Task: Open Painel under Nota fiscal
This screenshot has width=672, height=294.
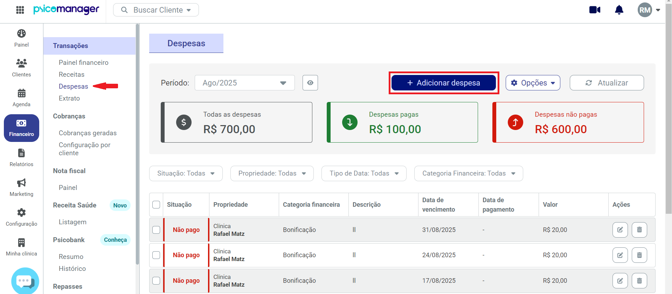Action: (x=68, y=187)
